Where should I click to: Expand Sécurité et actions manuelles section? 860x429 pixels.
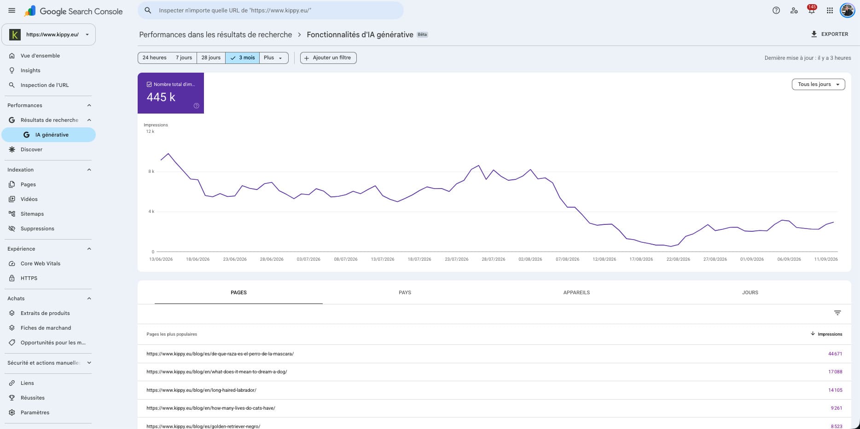(89, 363)
